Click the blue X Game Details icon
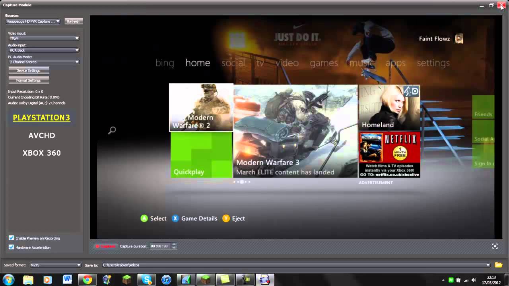 pyautogui.click(x=175, y=218)
